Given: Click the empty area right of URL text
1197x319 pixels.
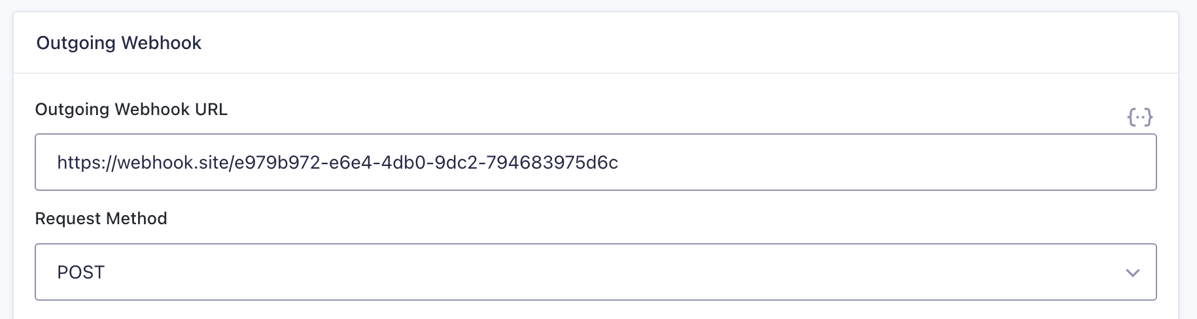Looking at the screenshot, I should pos(883,162).
